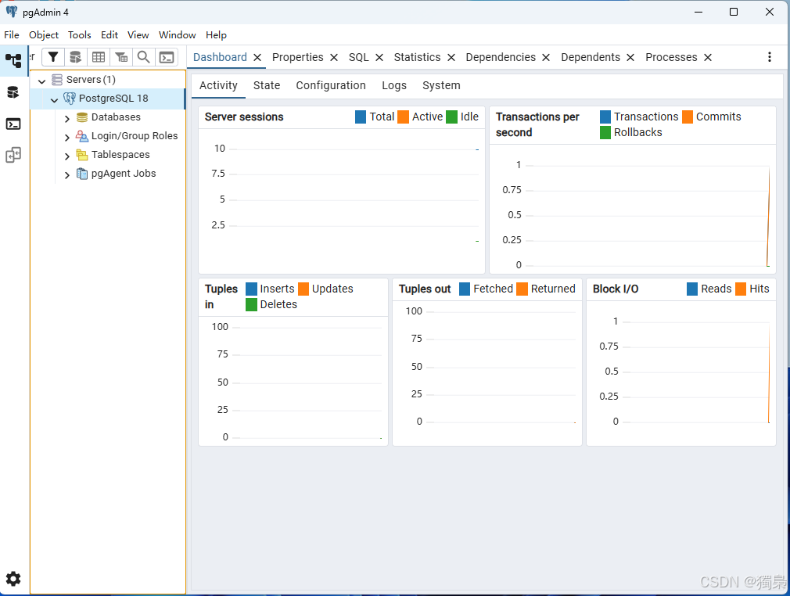Launch the Query Tool from explorer toolbar
Image resolution: width=790 pixels, height=596 pixels.
tap(76, 57)
